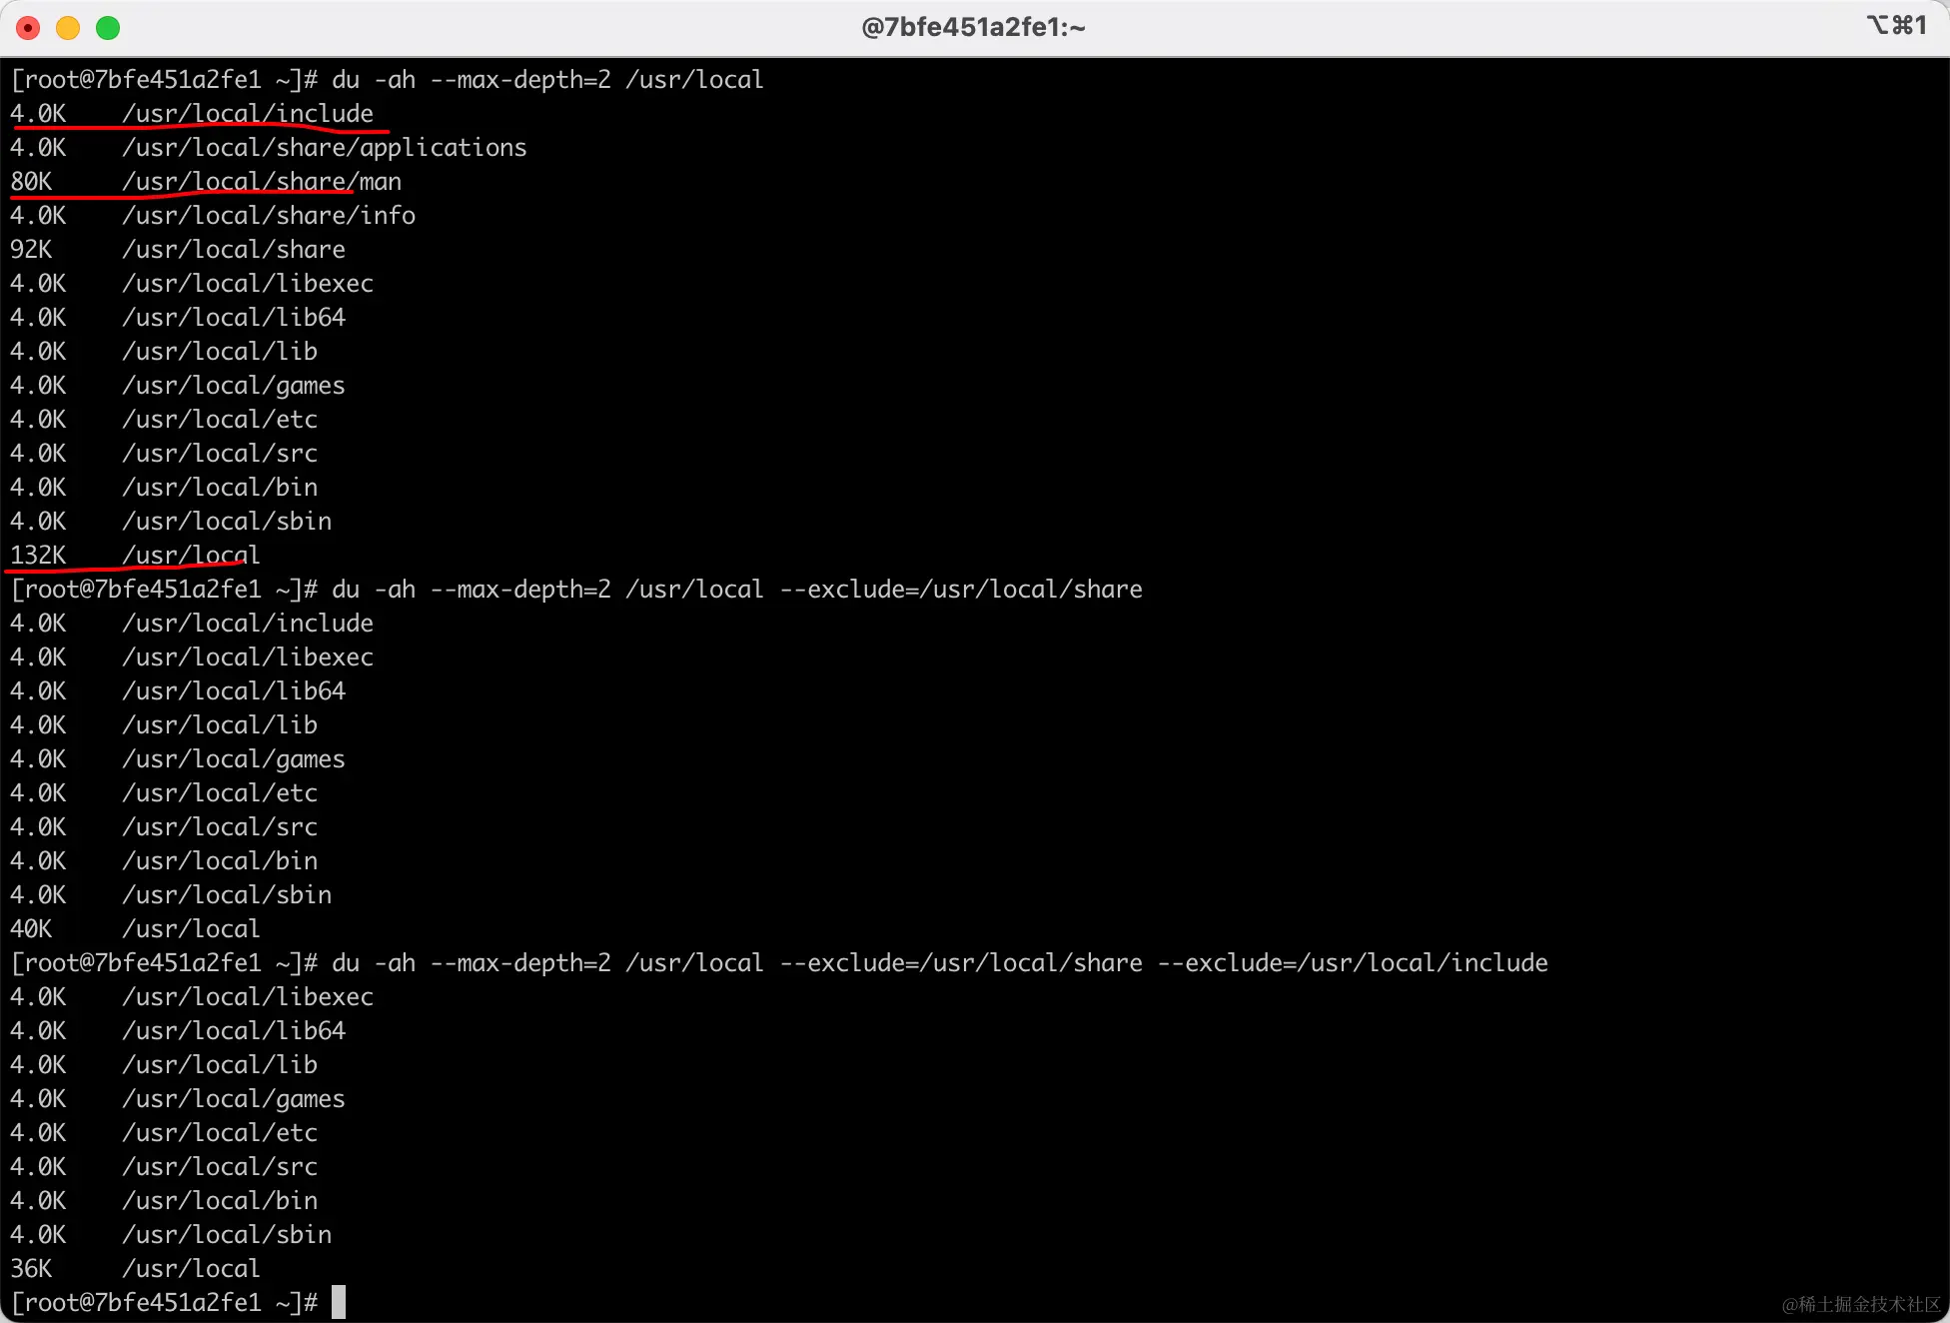Click the 80K /usr/local/share/man line
The width and height of the screenshot is (1950, 1323).
click(x=205, y=182)
